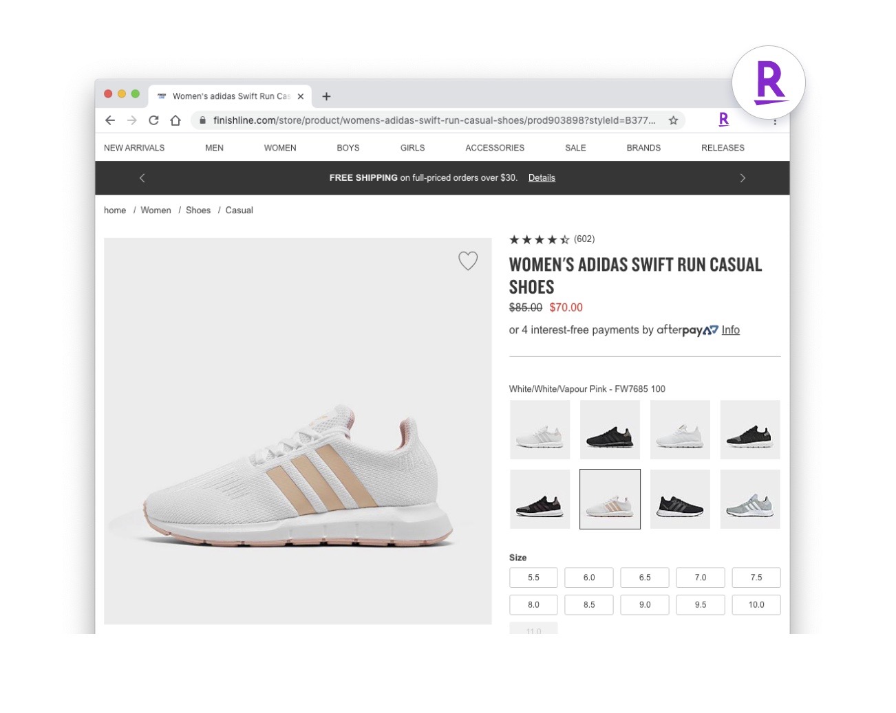
Task: Open the NEW ARRIVALS menu
Action: [134, 148]
